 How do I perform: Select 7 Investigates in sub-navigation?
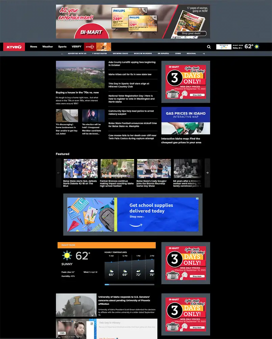[x=100, y=54]
